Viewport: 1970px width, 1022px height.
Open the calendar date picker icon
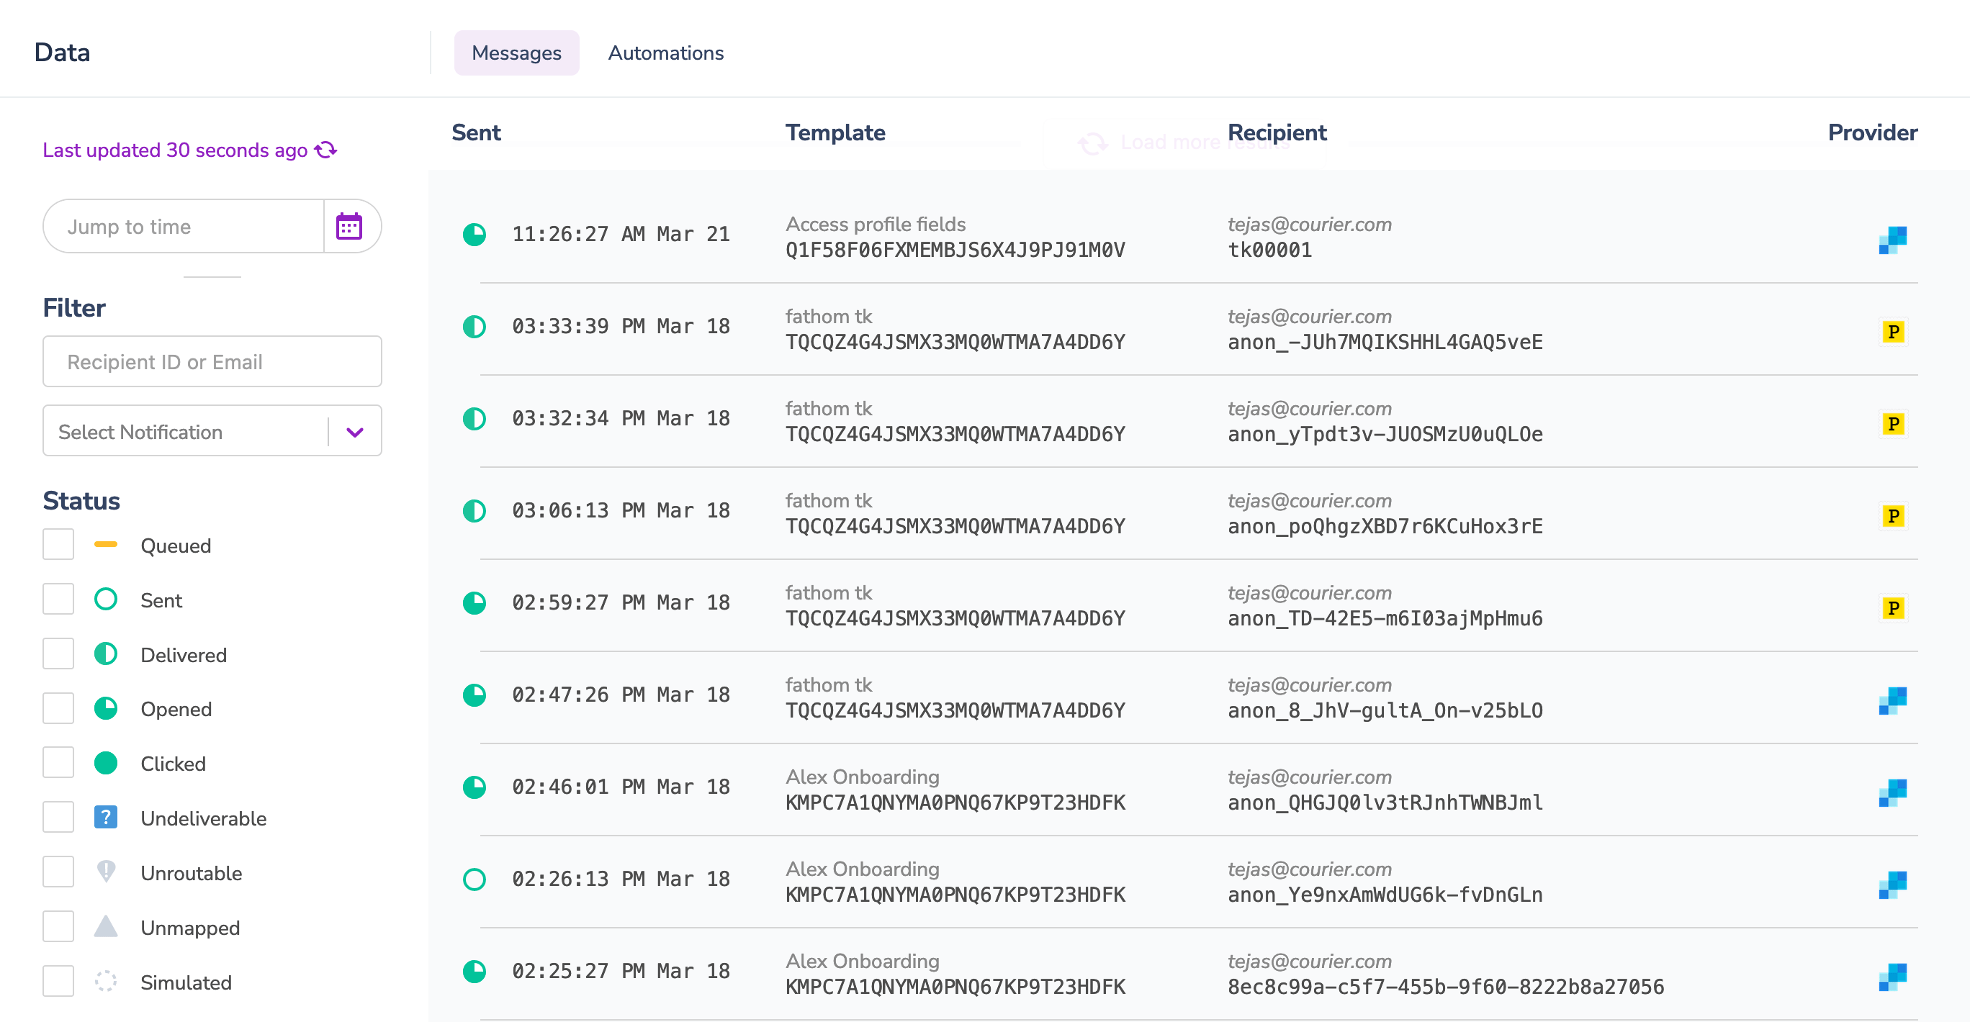348,226
